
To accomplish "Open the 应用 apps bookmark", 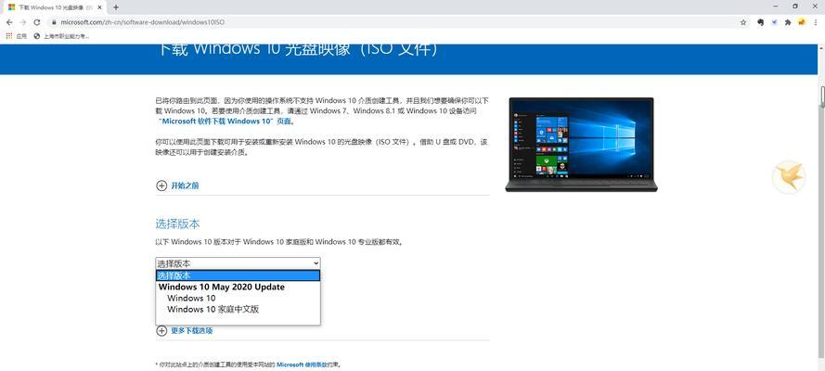I will pyautogui.click(x=17, y=36).
